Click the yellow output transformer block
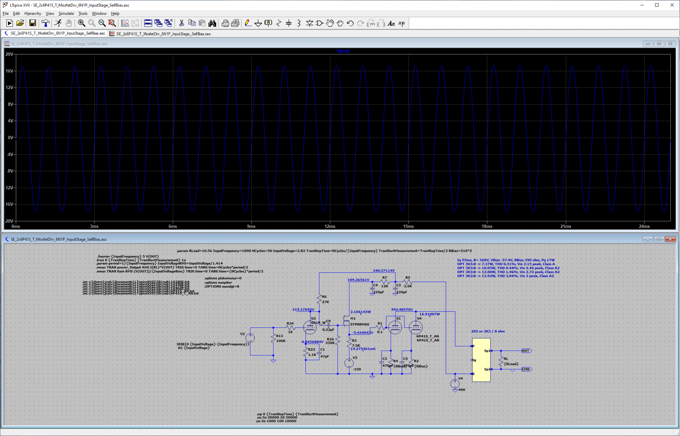Screen dimensions: 680x436 pyautogui.click(x=481, y=360)
